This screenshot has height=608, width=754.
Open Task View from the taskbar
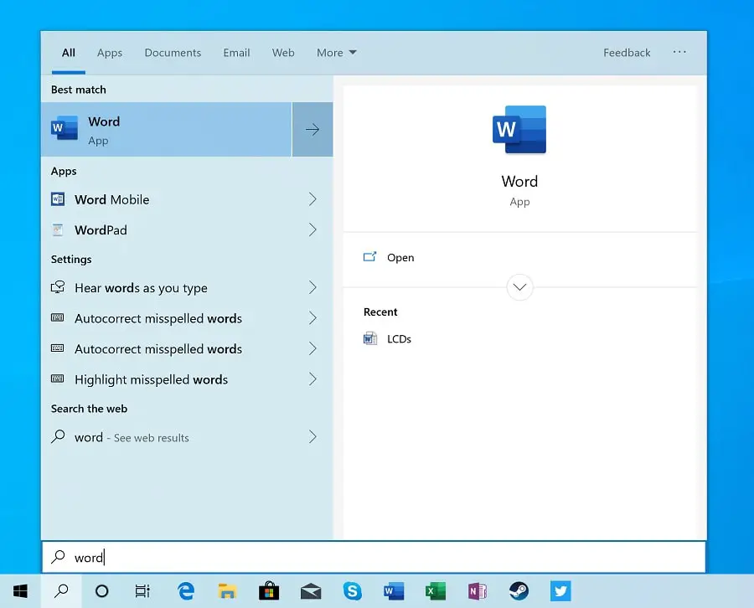142,591
